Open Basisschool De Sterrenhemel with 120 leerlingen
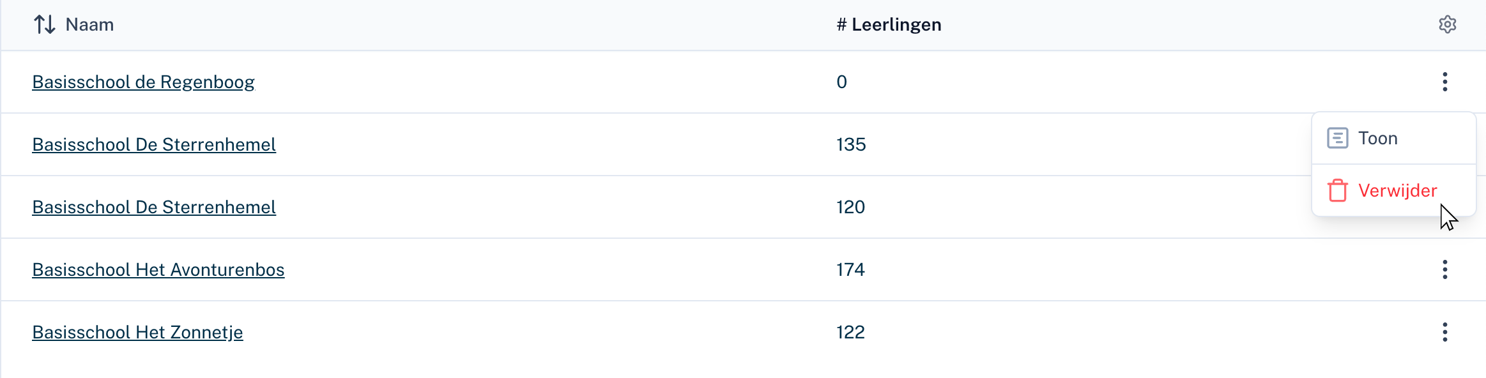 coord(154,208)
